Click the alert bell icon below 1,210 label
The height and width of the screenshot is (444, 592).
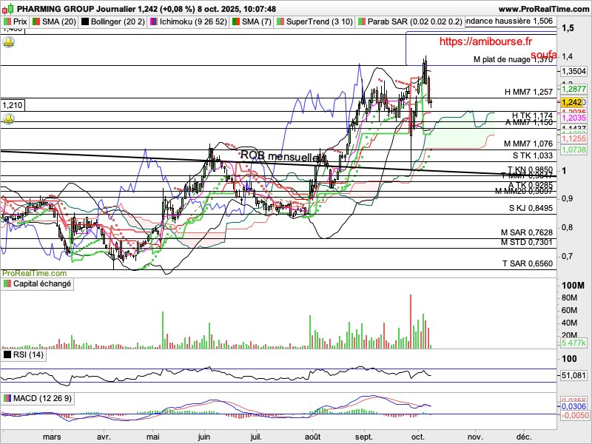point(8,119)
